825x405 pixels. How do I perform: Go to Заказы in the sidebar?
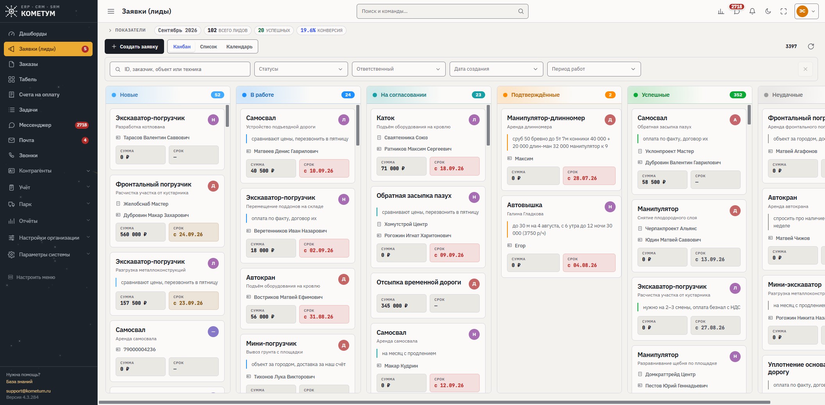(x=48, y=64)
